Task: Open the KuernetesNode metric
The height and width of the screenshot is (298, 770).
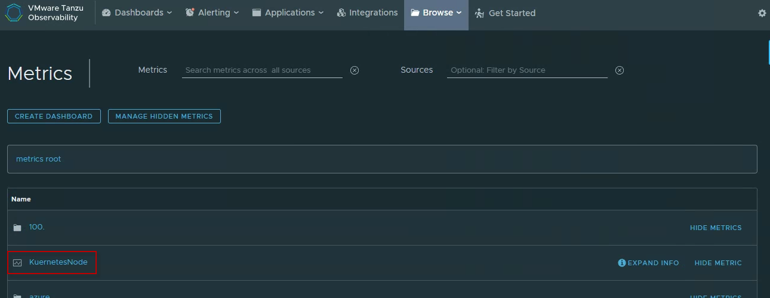Action: (58, 262)
